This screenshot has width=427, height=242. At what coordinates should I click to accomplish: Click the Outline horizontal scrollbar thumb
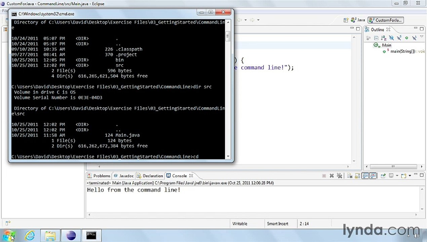coord(393,166)
